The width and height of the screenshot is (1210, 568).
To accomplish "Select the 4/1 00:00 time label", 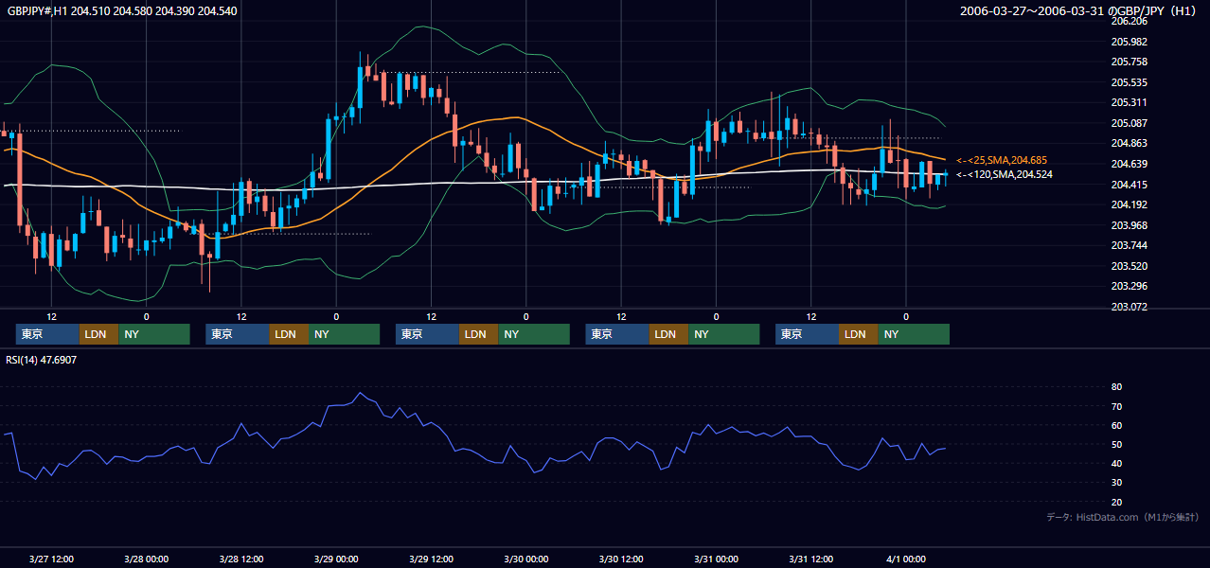I will coord(906,559).
